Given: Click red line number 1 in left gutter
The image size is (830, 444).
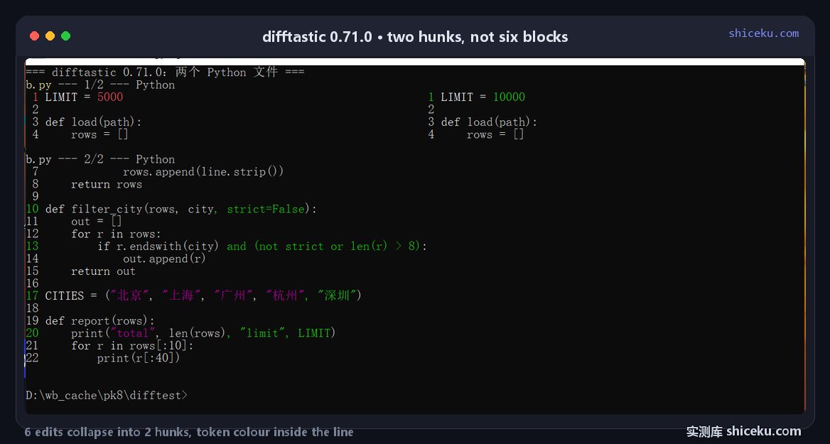Looking at the screenshot, I should pos(36,97).
